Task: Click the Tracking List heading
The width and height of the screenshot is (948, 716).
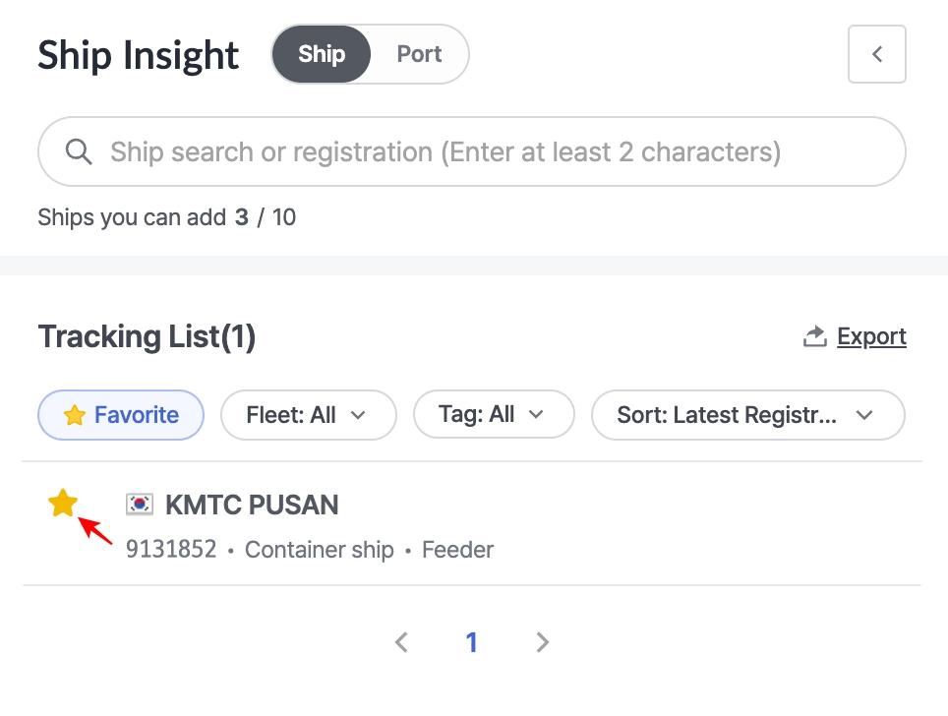Action: 147,337
